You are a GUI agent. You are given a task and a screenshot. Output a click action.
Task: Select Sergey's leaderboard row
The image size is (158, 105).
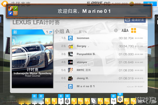coord(99,46)
